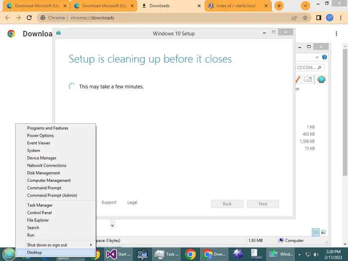
Task: Click the Support link in Setup
Action: (x=109, y=203)
